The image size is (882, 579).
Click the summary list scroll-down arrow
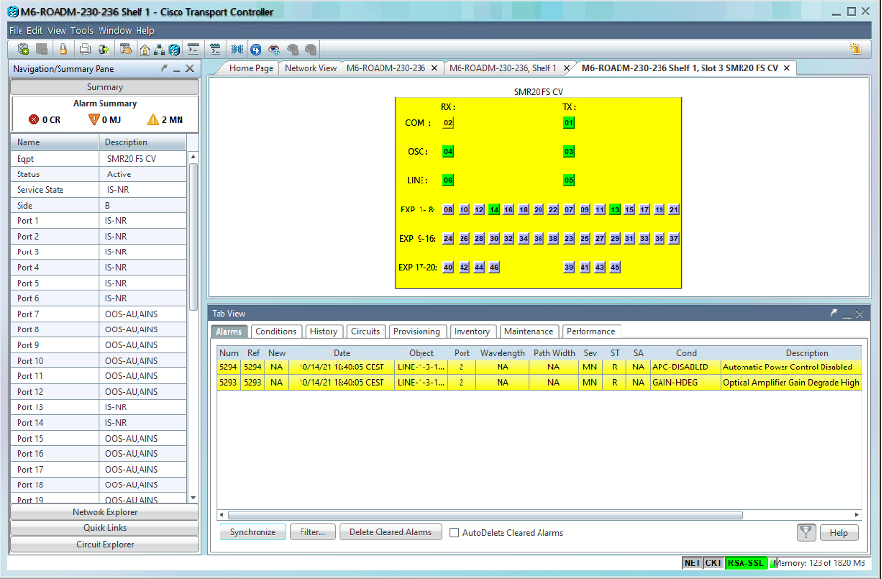(x=193, y=497)
